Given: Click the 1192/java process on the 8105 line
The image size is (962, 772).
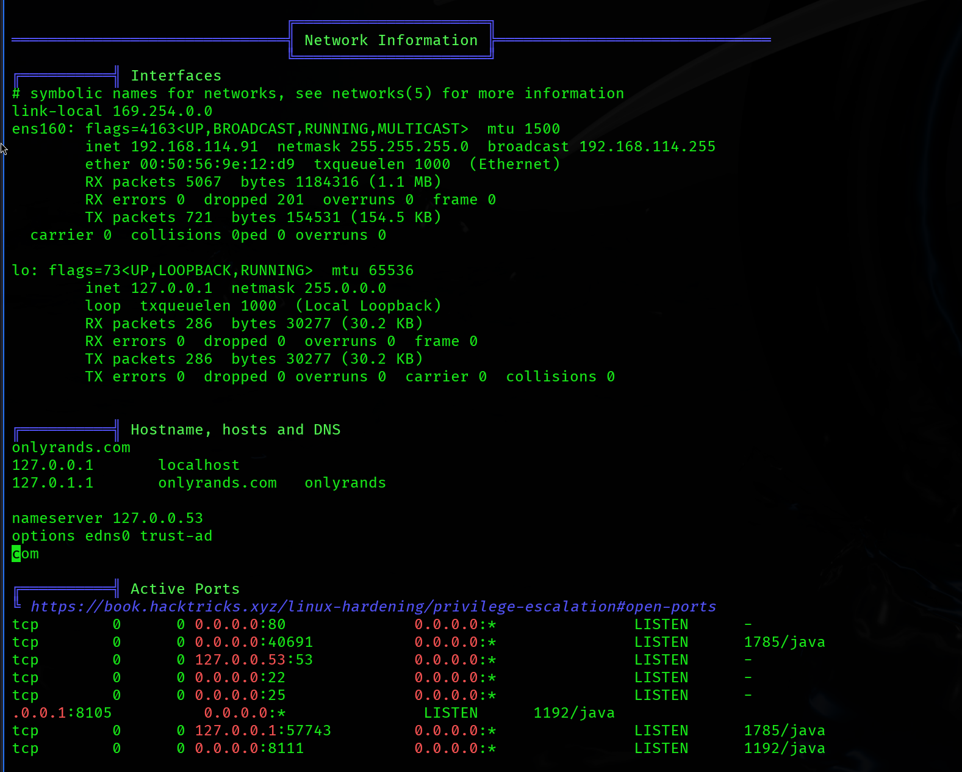Looking at the screenshot, I should click(x=574, y=713).
